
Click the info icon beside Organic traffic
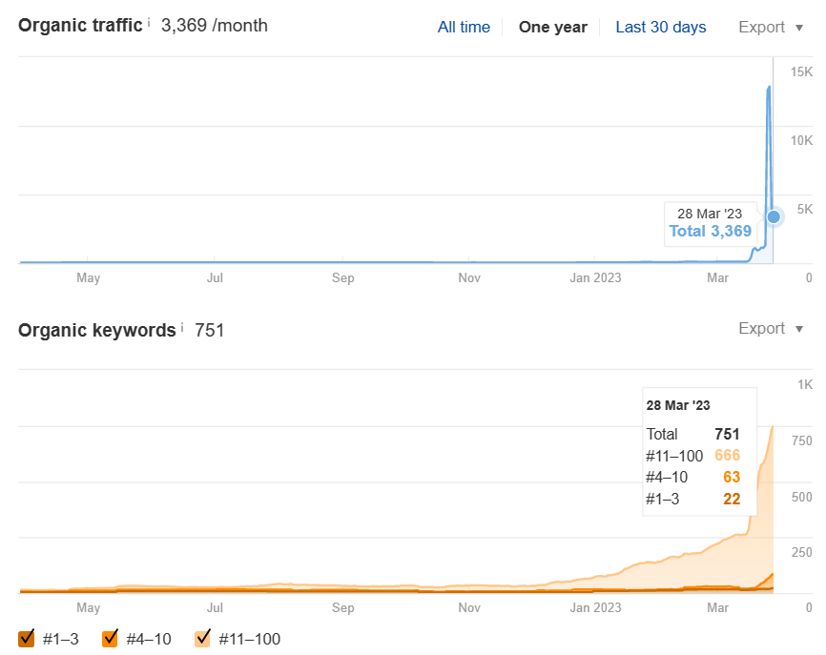(x=149, y=22)
